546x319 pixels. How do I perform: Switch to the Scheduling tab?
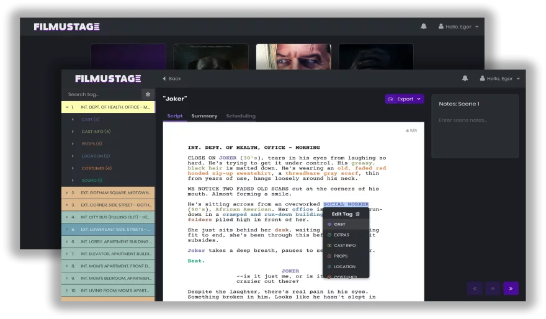point(241,116)
